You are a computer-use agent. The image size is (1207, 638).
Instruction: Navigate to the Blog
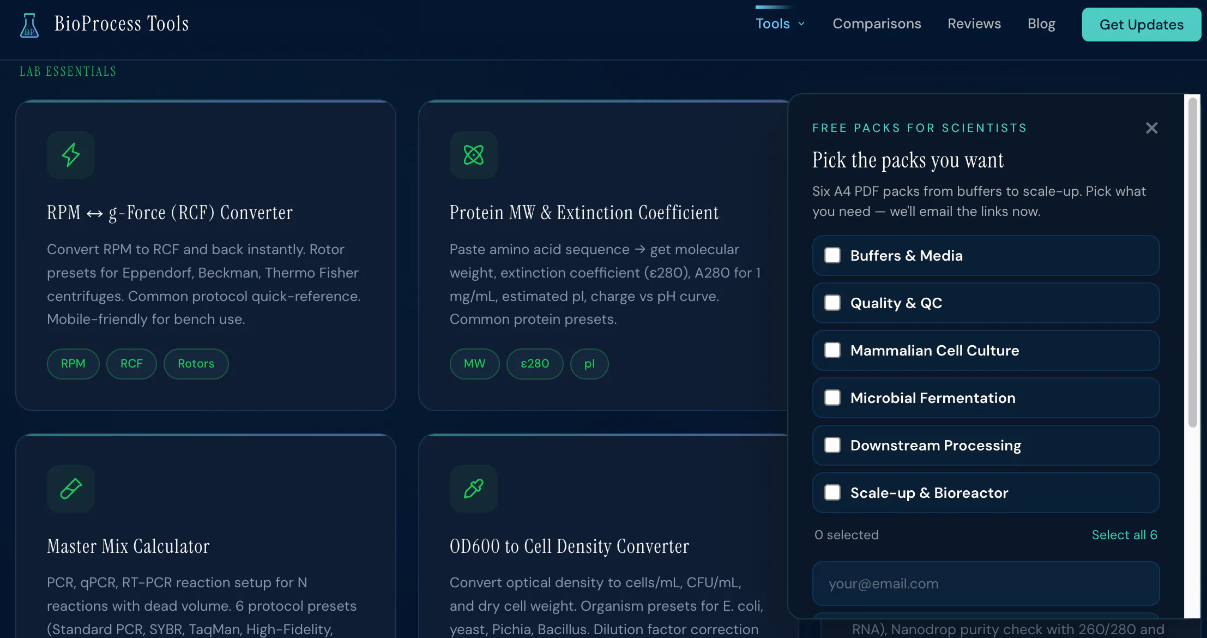click(1041, 24)
